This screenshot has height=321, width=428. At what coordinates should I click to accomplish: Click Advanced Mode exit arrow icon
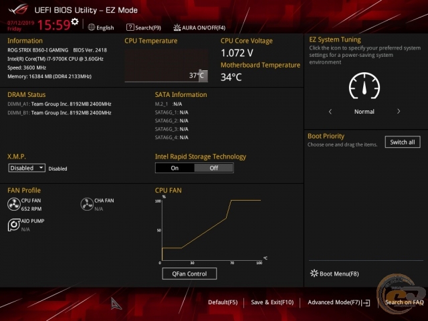point(366,303)
